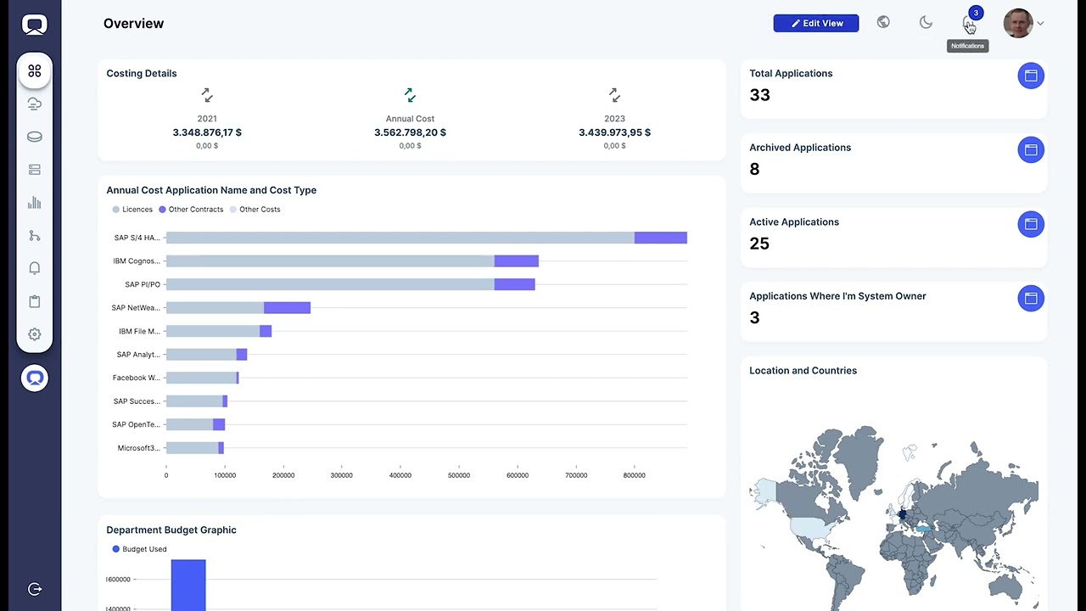Viewport: 1086px width, 611px height.
Task: Click the purple segment of SAP S/4 HANA bar
Action: [660, 238]
